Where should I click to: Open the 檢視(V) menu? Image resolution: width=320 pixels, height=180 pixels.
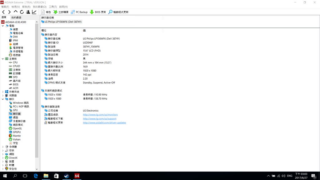coord(16,7)
